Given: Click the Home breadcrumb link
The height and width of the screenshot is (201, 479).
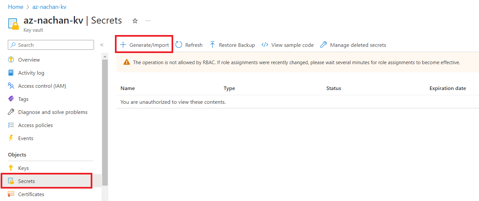Looking at the screenshot, I should pyautogui.click(x=16, y=7).
